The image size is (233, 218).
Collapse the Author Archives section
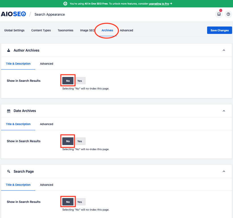coord(224,50)
